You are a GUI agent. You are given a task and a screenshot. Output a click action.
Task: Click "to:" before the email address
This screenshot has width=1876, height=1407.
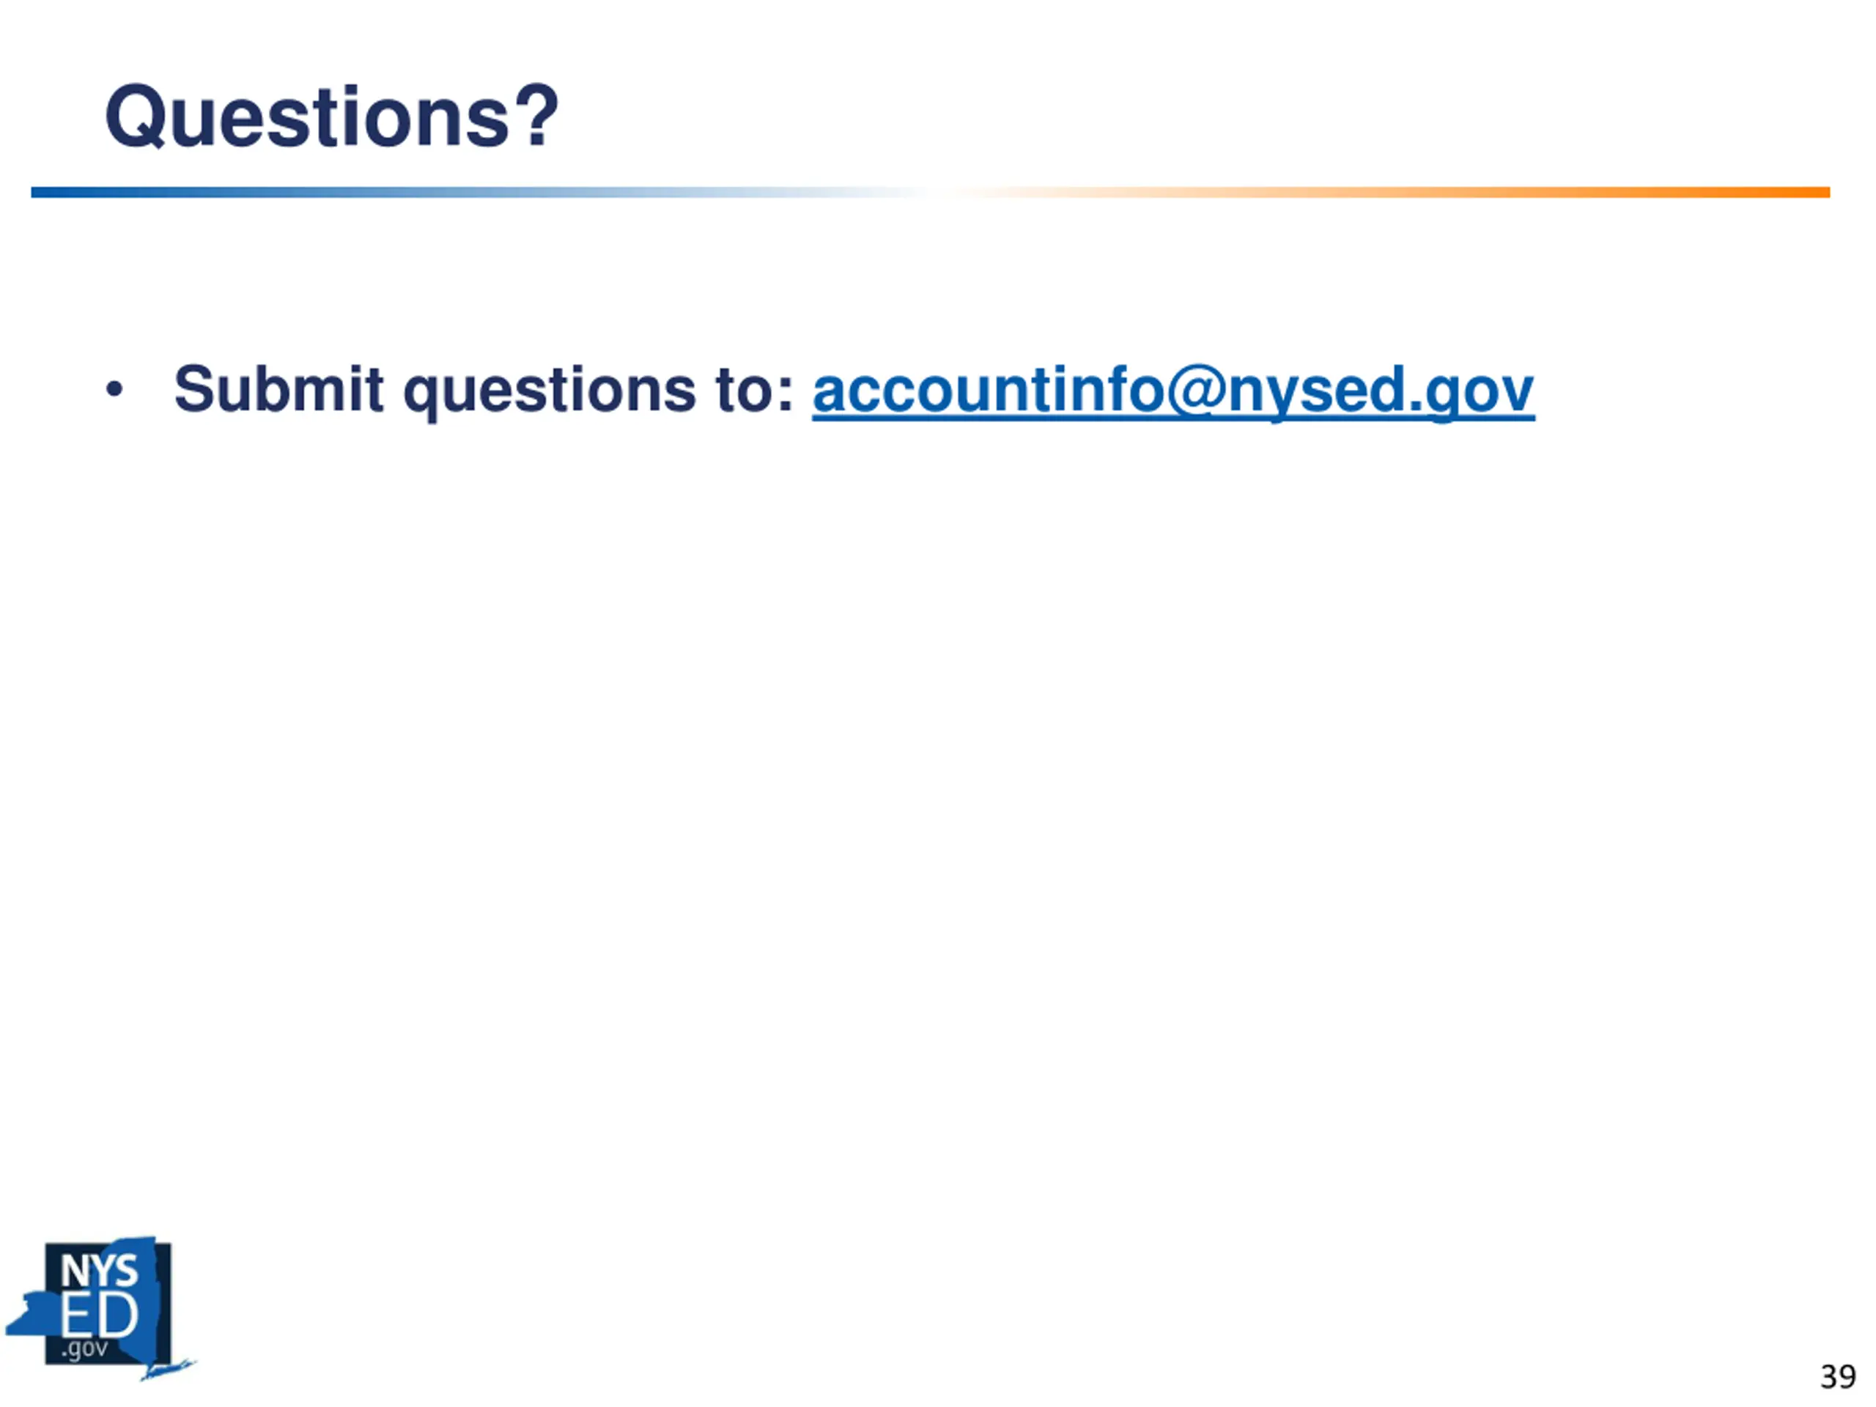pos(754,391)
